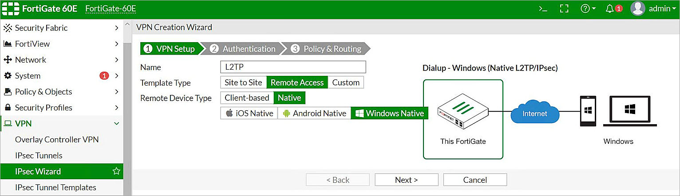Click the Internet cloud in the diagram

pos(535,112)
